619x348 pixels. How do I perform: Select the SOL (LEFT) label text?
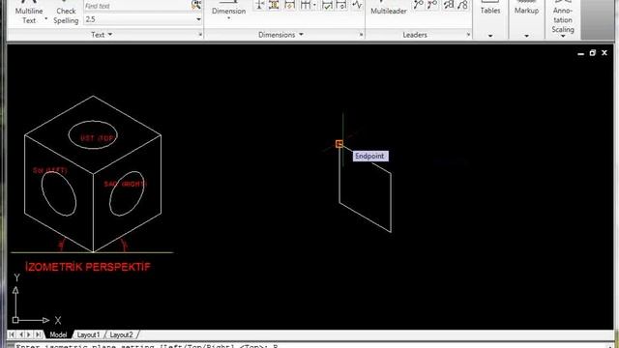pos(49,170)
